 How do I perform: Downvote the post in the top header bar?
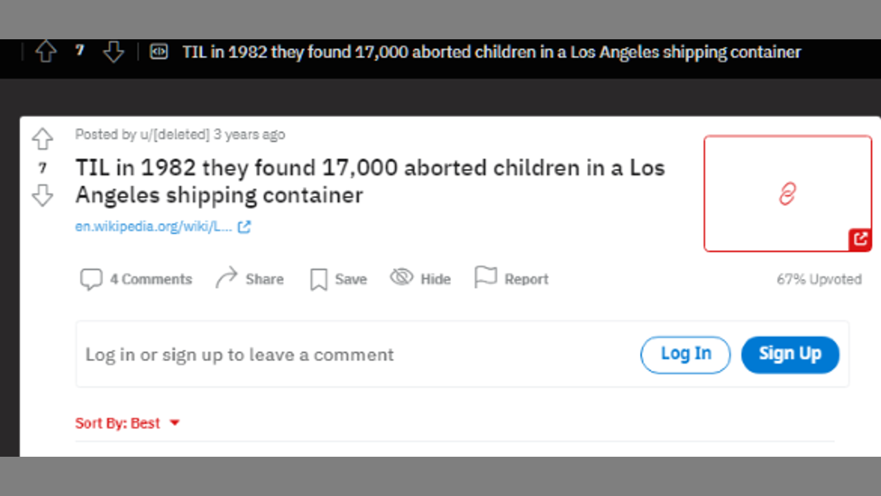tap(113, 52)
